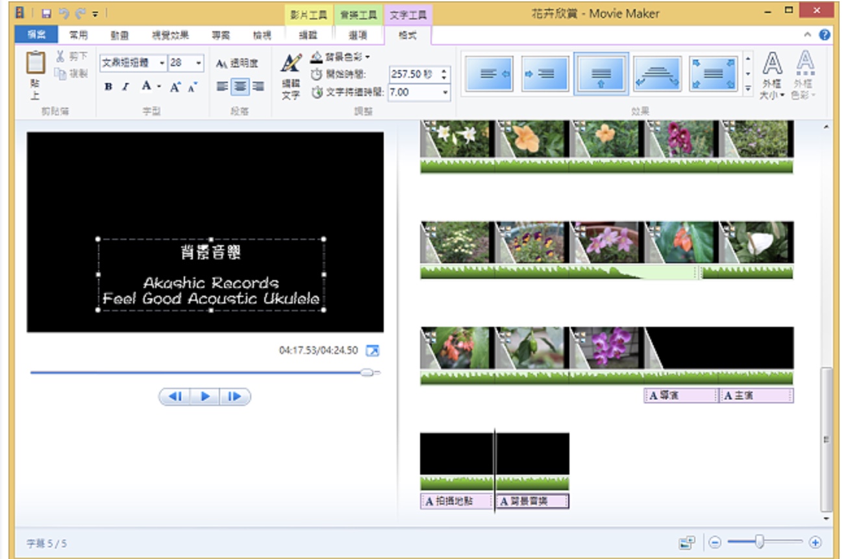Preview the movie in full screen

click(372, 351)
